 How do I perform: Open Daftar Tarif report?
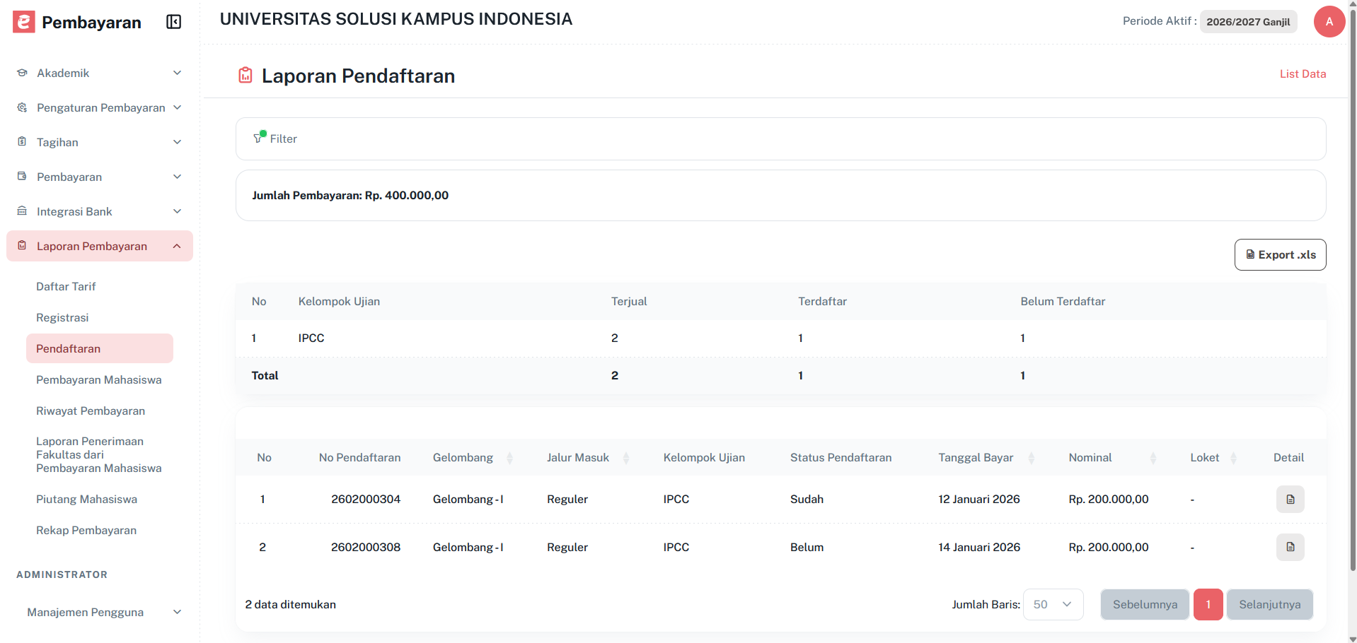point(66,286)
